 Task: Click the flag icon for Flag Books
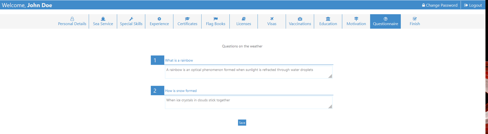click(x=216, y=19)
